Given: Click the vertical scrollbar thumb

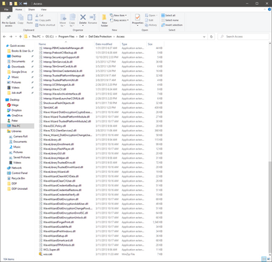Looking at the screenshot, I should [x=270, y=208].
